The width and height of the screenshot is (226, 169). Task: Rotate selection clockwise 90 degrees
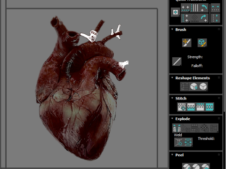[x=204, y=18]
